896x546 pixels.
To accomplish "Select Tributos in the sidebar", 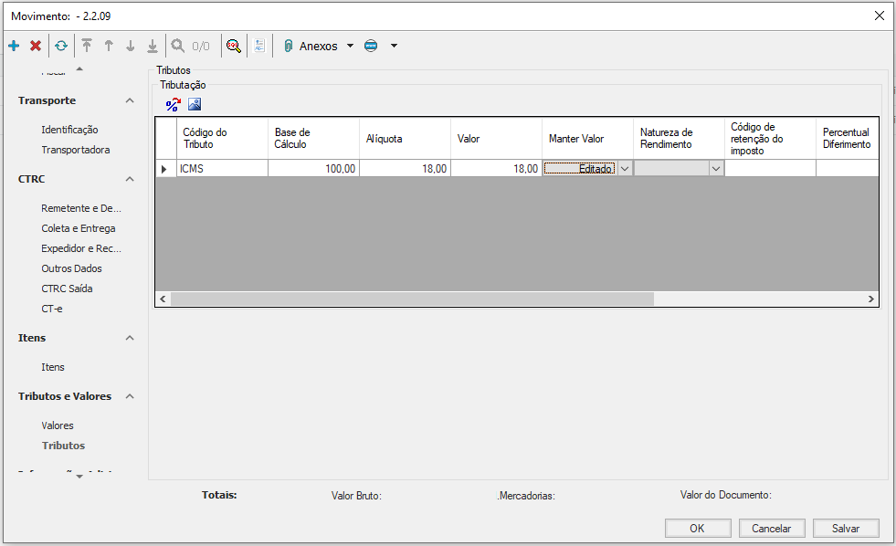I will (63, 446).
